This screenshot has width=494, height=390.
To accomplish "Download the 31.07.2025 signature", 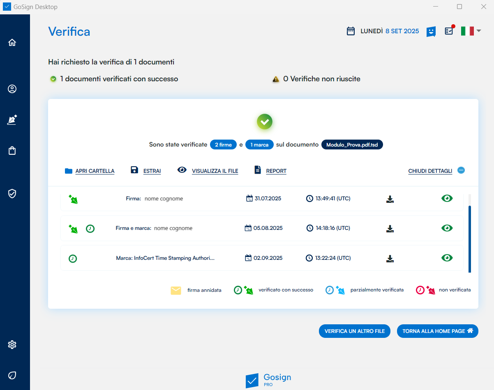I will pyautogui.click(x=390, y=199).
